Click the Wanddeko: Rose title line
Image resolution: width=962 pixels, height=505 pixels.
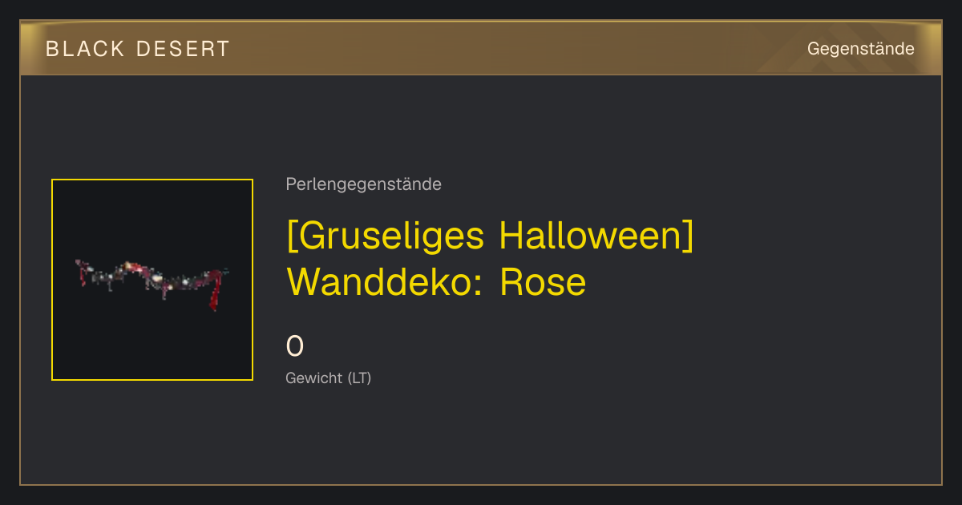[x=436, y=282]
